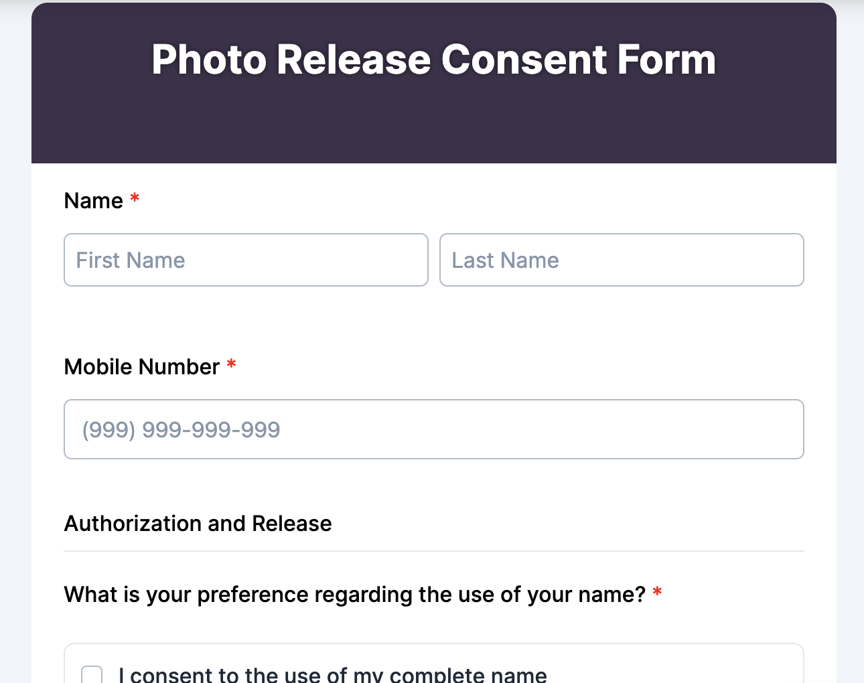Click the Mobile Number phone input box
864x683 pixels.
tap(433, 429)
